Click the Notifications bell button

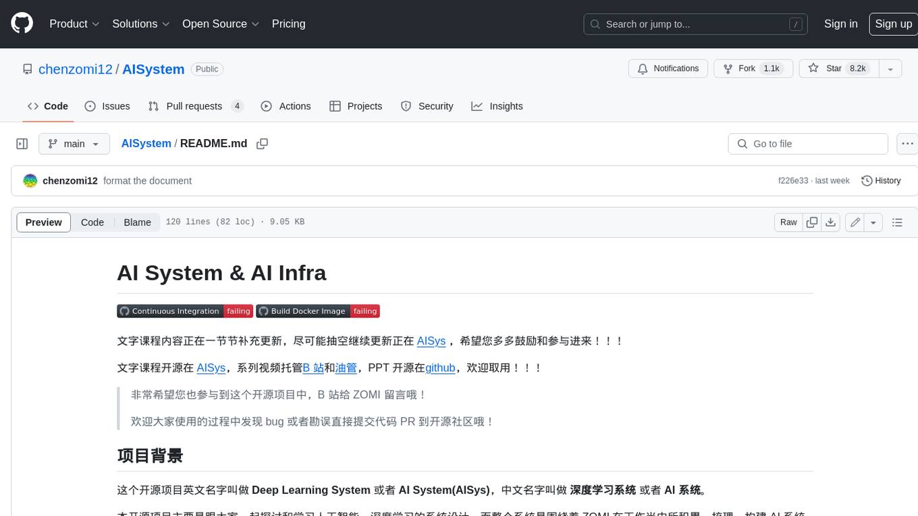pos(668,69)
